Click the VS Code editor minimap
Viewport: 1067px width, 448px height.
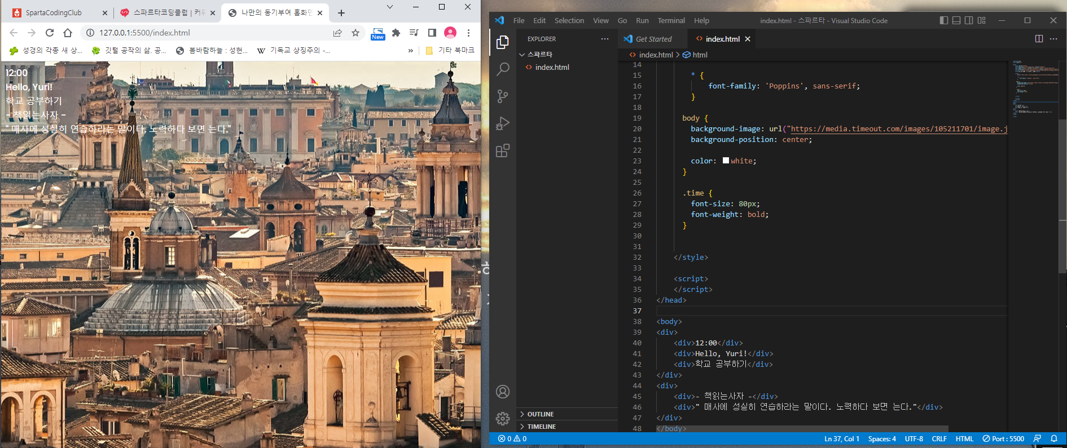1033,87
